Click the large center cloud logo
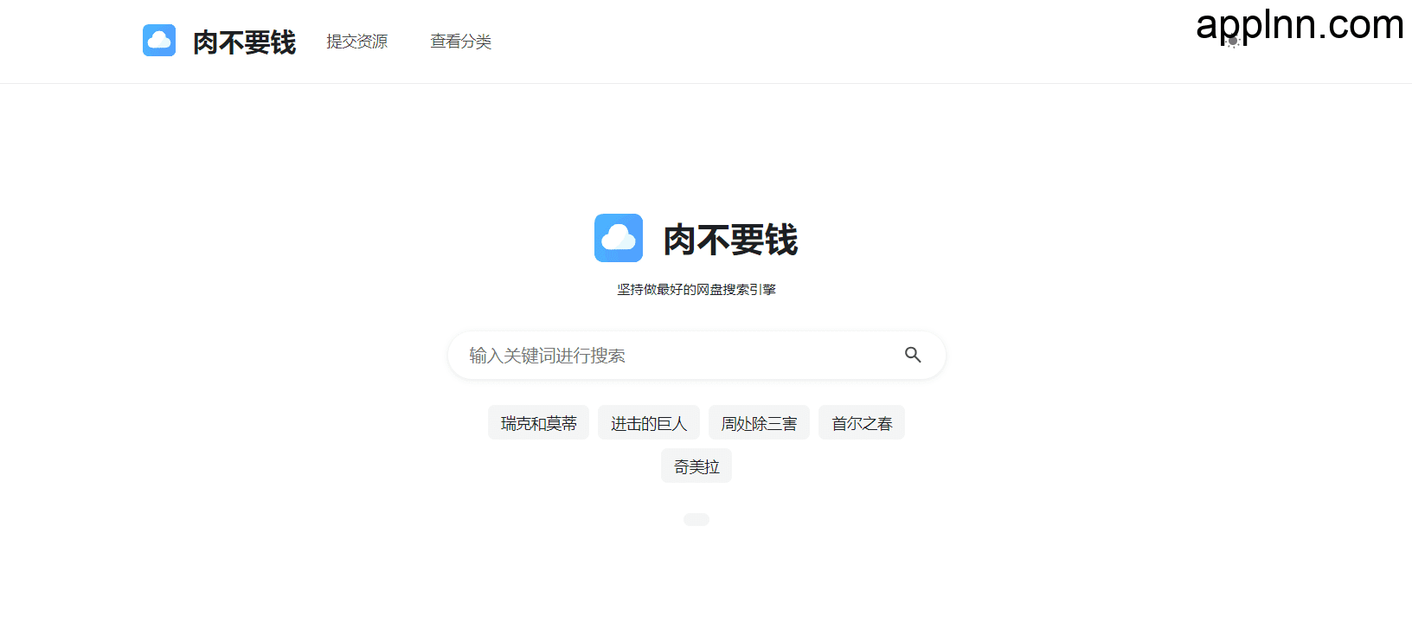The width and height of the screenshot is (1412, 642). (619, 238)
